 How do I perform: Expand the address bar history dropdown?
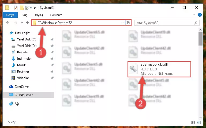pos(123,23)
